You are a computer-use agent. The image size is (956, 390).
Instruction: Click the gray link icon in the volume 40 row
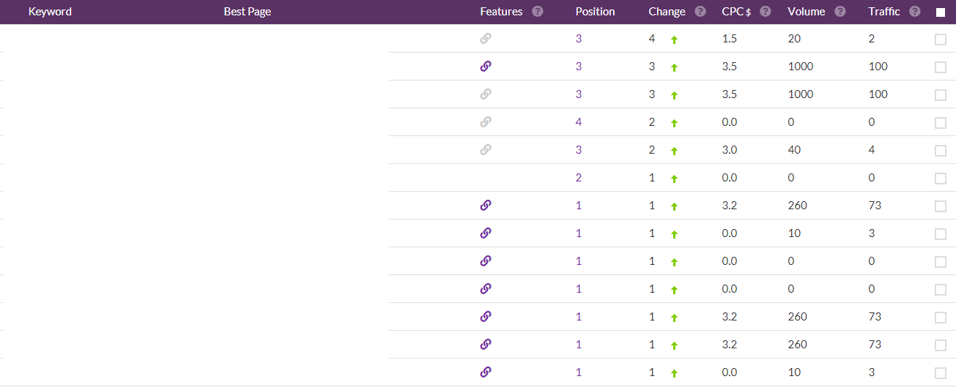pos(485,150)
